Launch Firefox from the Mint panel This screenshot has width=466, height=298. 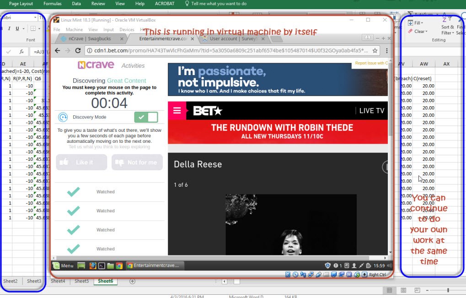(93, 265)
